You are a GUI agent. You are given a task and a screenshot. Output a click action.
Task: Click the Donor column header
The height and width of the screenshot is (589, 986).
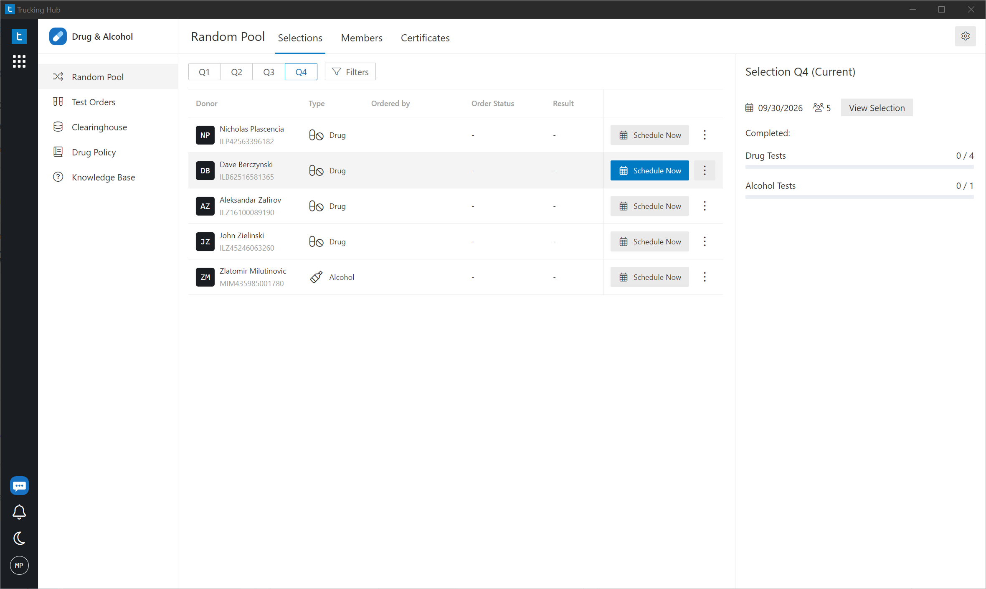click(x=207, y=103)
